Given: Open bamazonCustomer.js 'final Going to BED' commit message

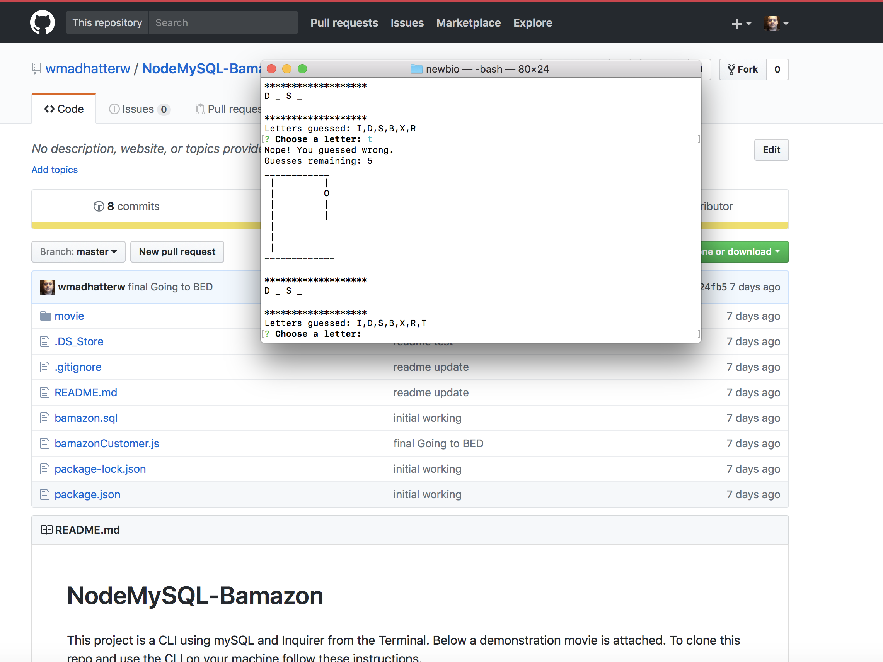Looking at the screenshot, I should coord(438,444).
